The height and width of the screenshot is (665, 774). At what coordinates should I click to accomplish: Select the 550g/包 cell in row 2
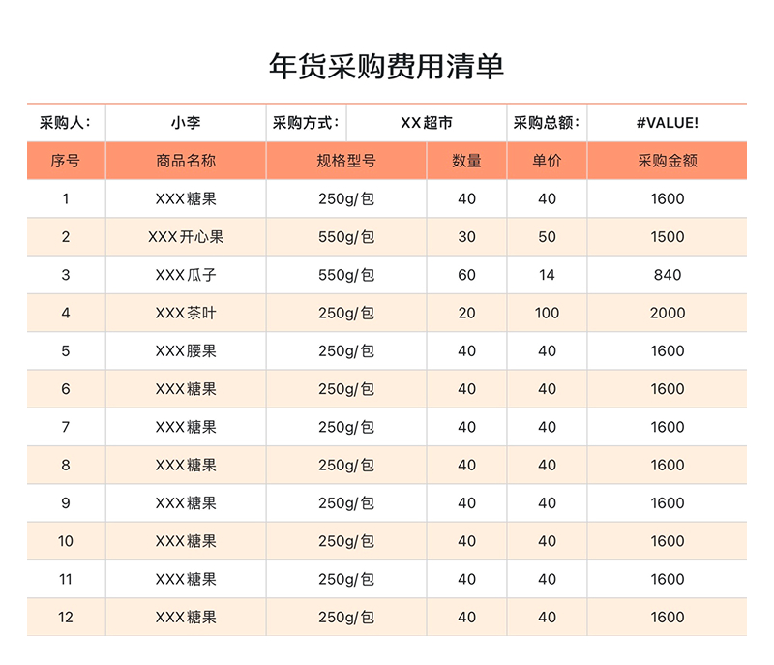coord(346,237)
